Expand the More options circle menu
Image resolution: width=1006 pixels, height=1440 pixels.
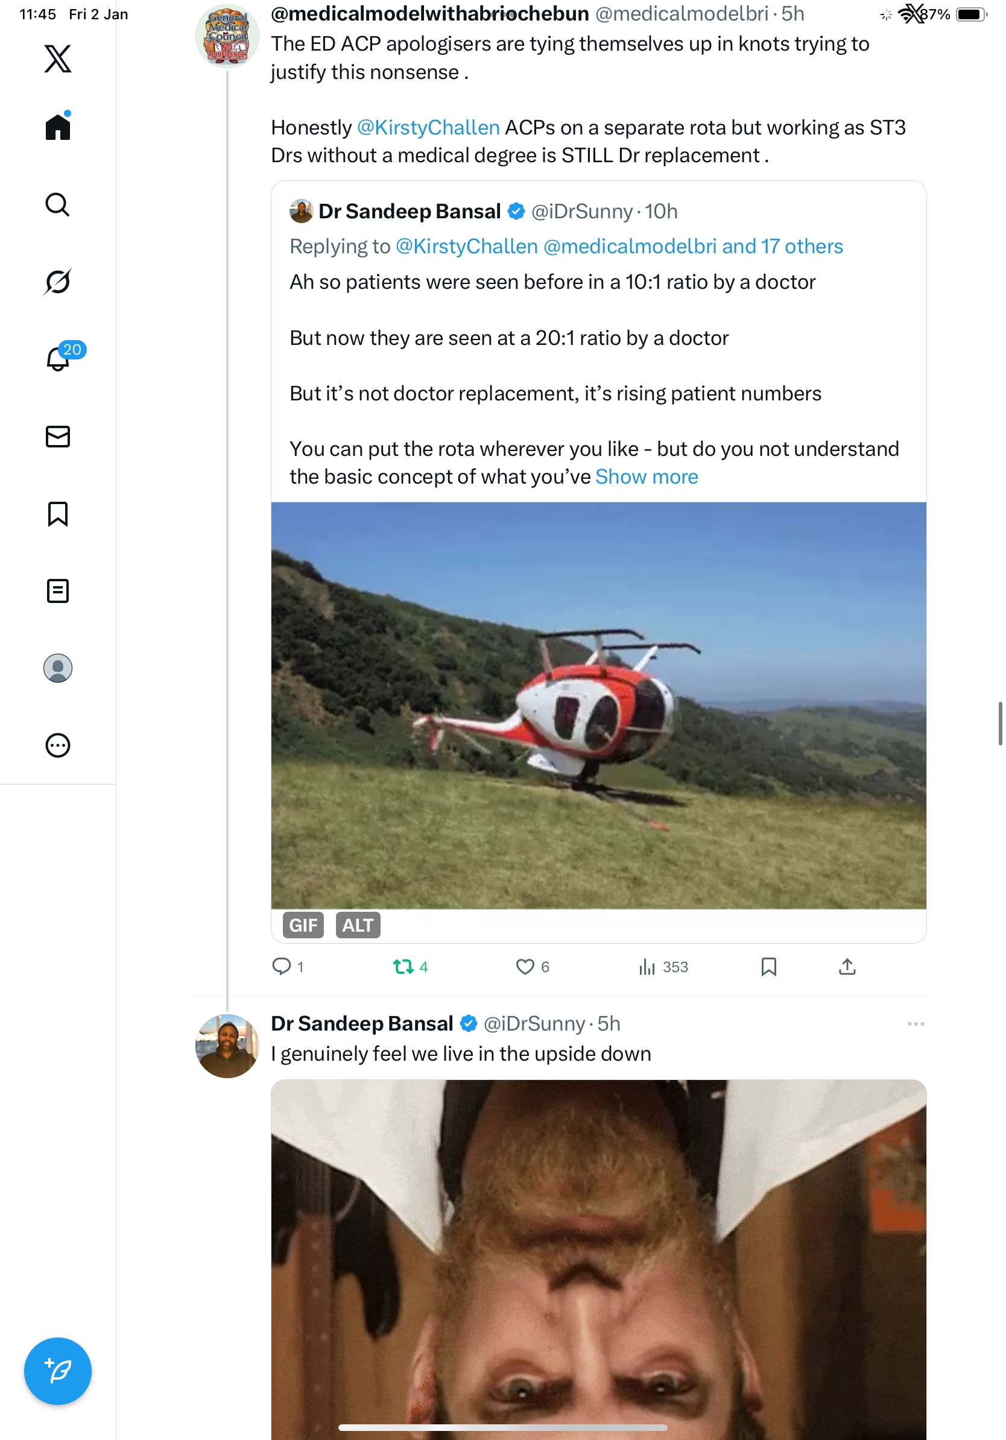(58, 746)
